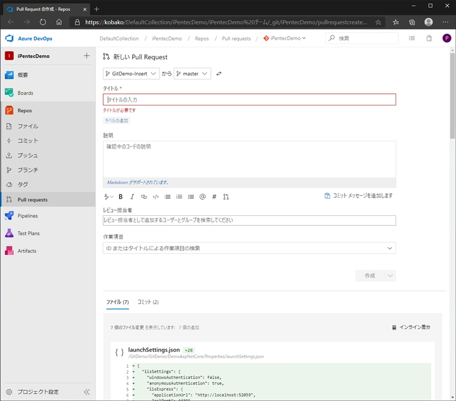456x401 pixels.
Task: Click the iPentecDemo project name in the sidebar
Action: coord(34,56)
